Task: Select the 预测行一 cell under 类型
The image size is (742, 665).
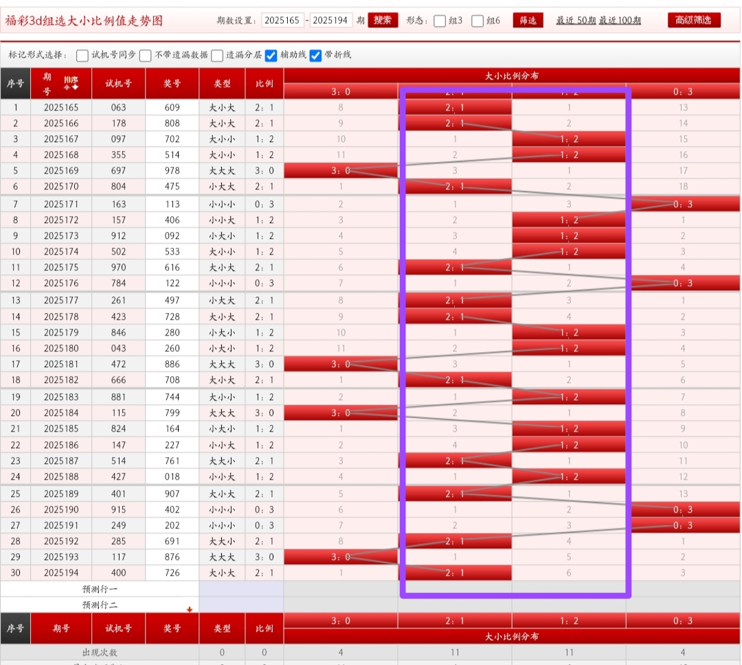Action: tap(222, 589)
